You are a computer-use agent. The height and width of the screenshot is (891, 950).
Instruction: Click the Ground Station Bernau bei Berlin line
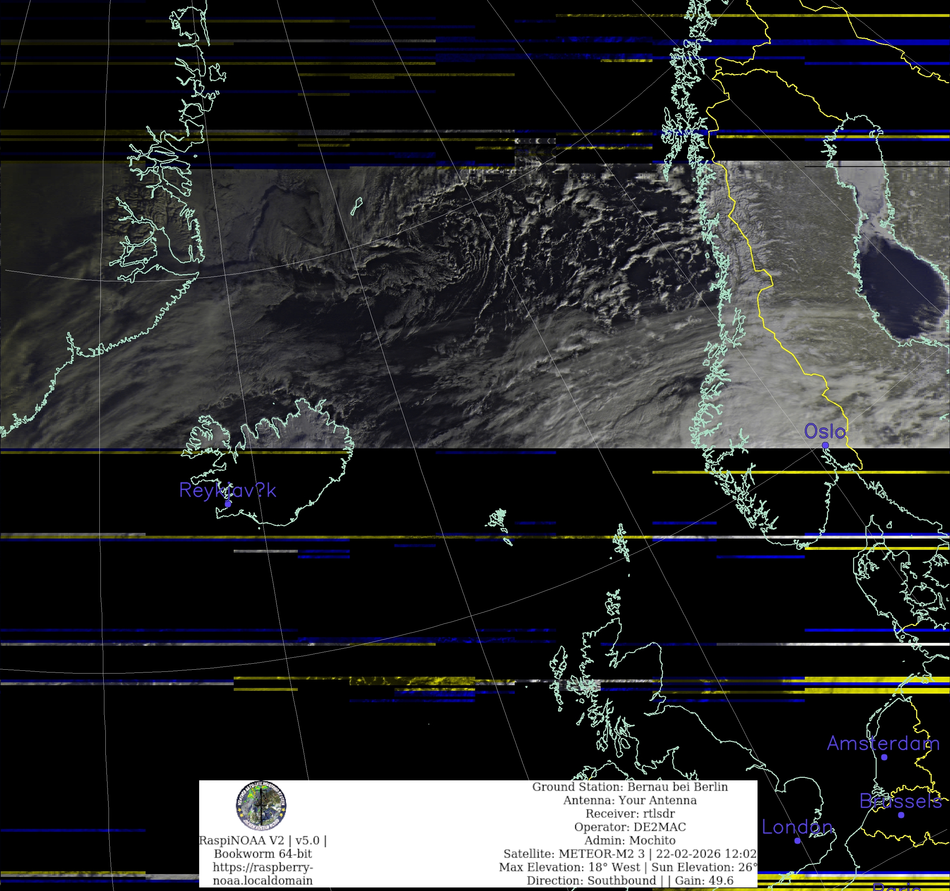630,787
